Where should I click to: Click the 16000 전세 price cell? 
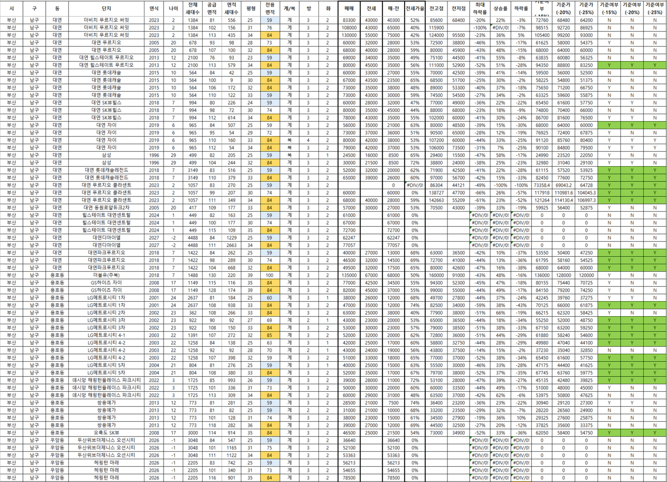[x=371, y=155]
